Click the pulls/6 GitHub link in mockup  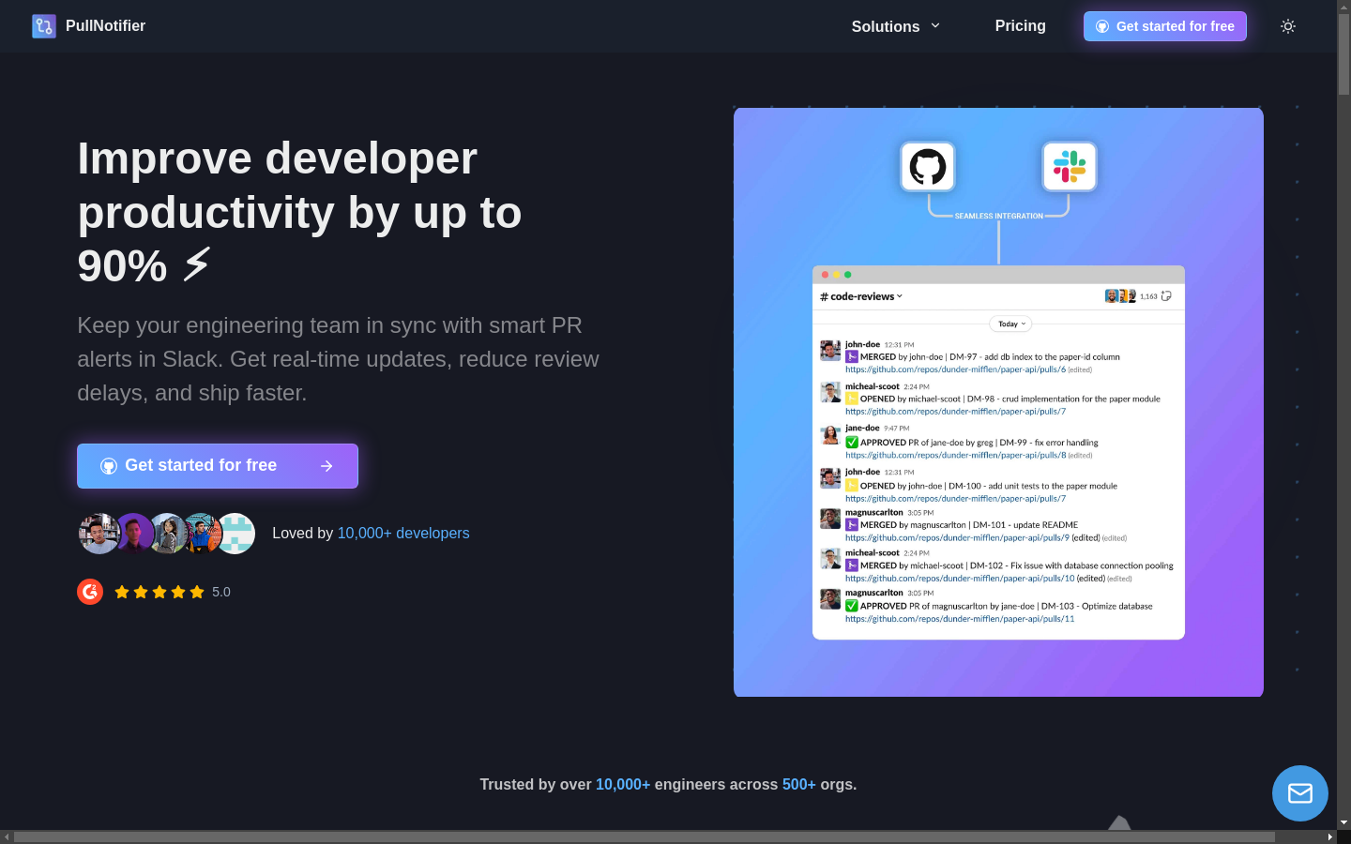pos(955,369)
